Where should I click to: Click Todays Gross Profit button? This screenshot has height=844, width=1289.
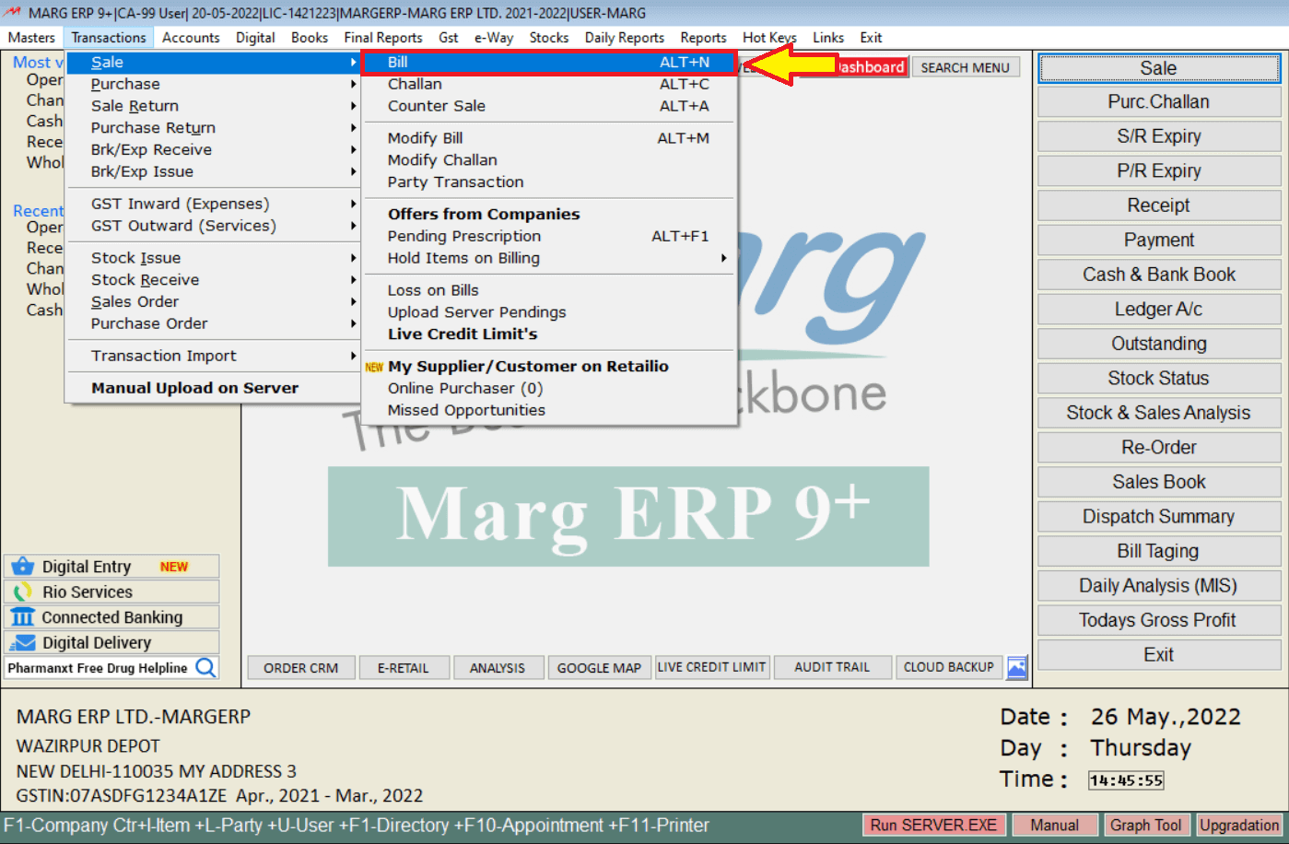pos(1159,620)
